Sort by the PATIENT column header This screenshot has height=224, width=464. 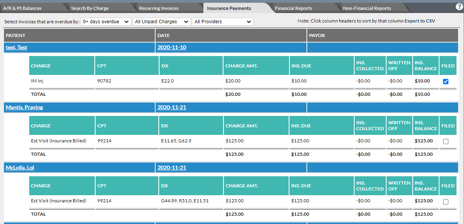79,35
